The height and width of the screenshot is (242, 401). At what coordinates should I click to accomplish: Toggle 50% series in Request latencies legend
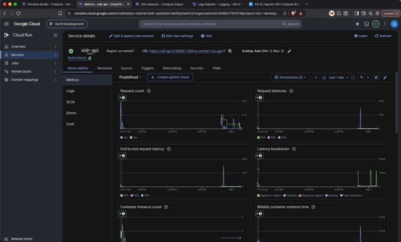point(261,138)
